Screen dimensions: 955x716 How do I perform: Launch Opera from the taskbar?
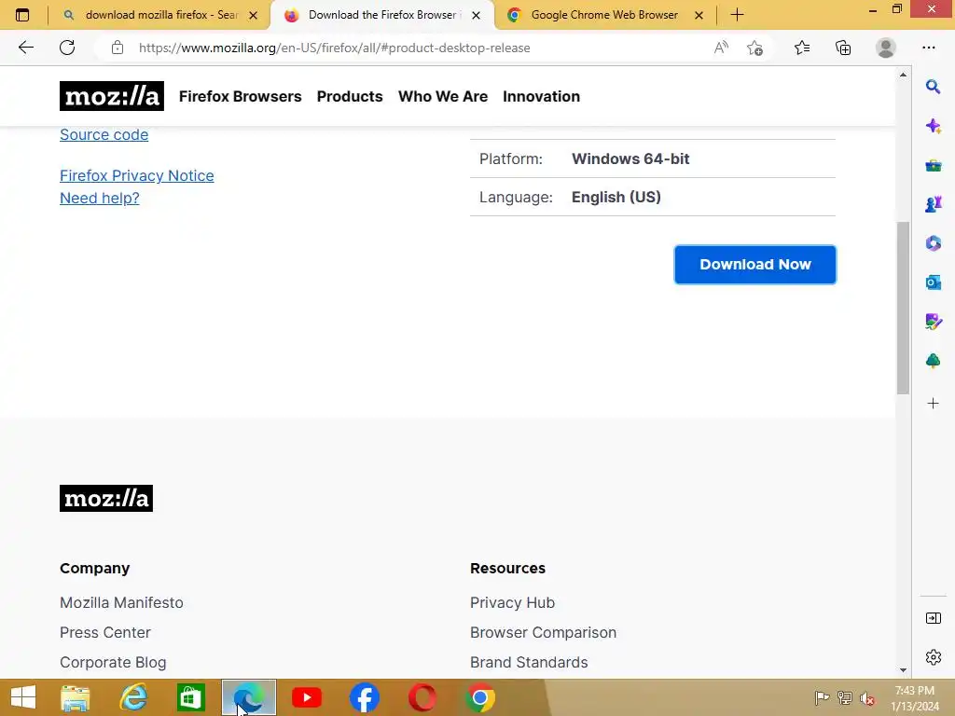422,697
